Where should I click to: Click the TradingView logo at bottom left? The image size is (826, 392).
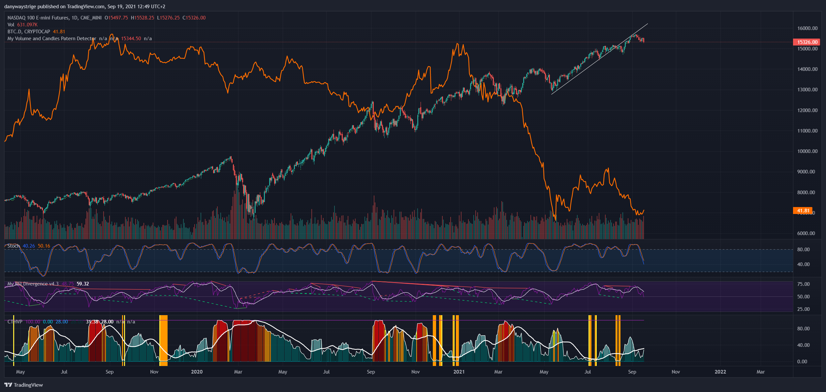[x=23, y=385]
